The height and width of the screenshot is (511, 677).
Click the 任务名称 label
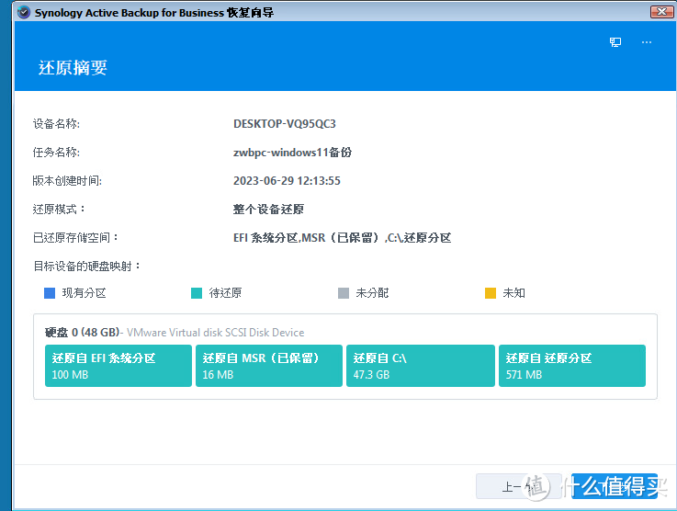56,153
